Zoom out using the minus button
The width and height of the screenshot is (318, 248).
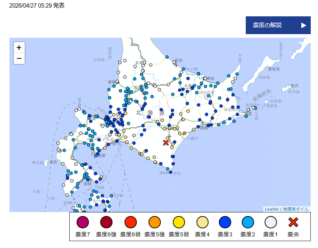coord(19,58)
